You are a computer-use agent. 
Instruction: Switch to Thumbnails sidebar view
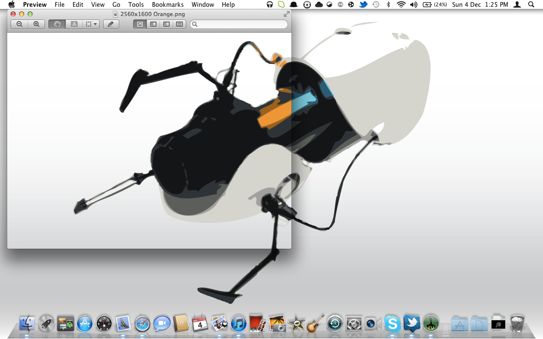(153, 24)
